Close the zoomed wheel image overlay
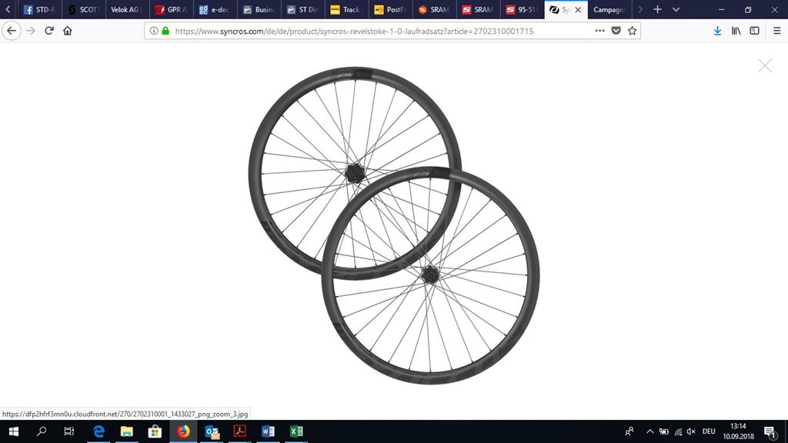Image resolution: width=788 pixels, height=443 pixels. (764, 66)
